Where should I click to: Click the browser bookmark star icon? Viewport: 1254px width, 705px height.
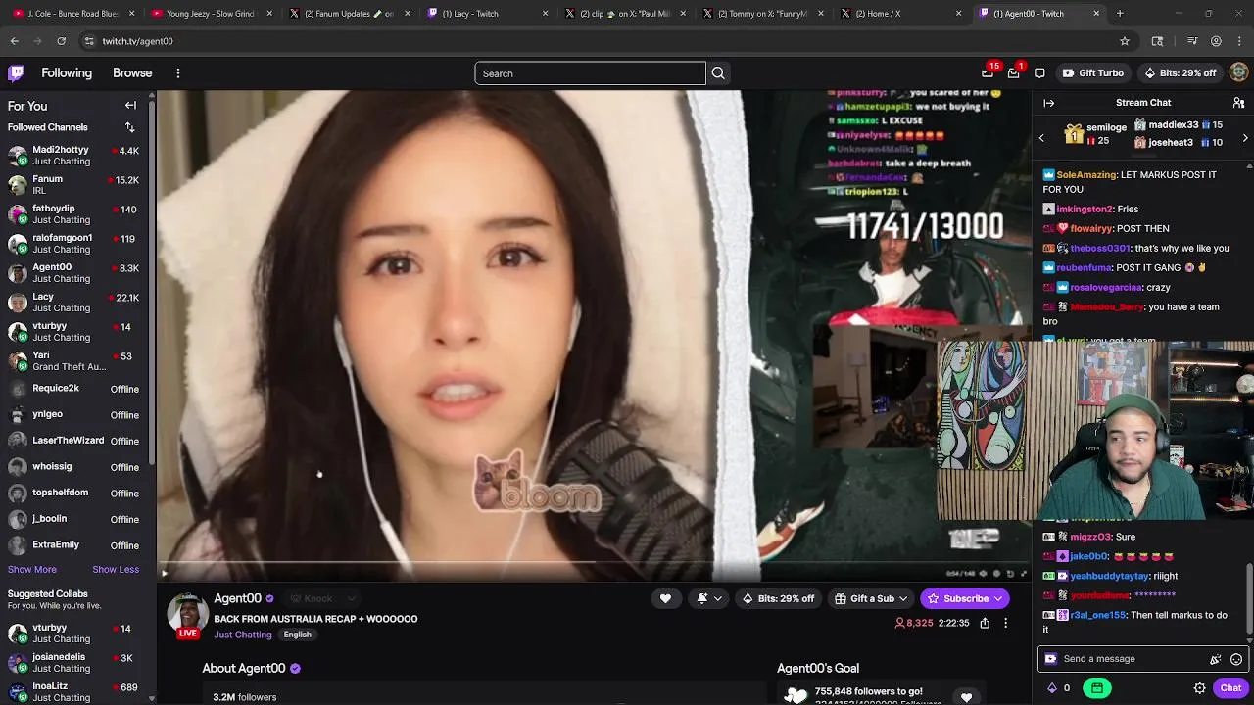(1125, 41)
